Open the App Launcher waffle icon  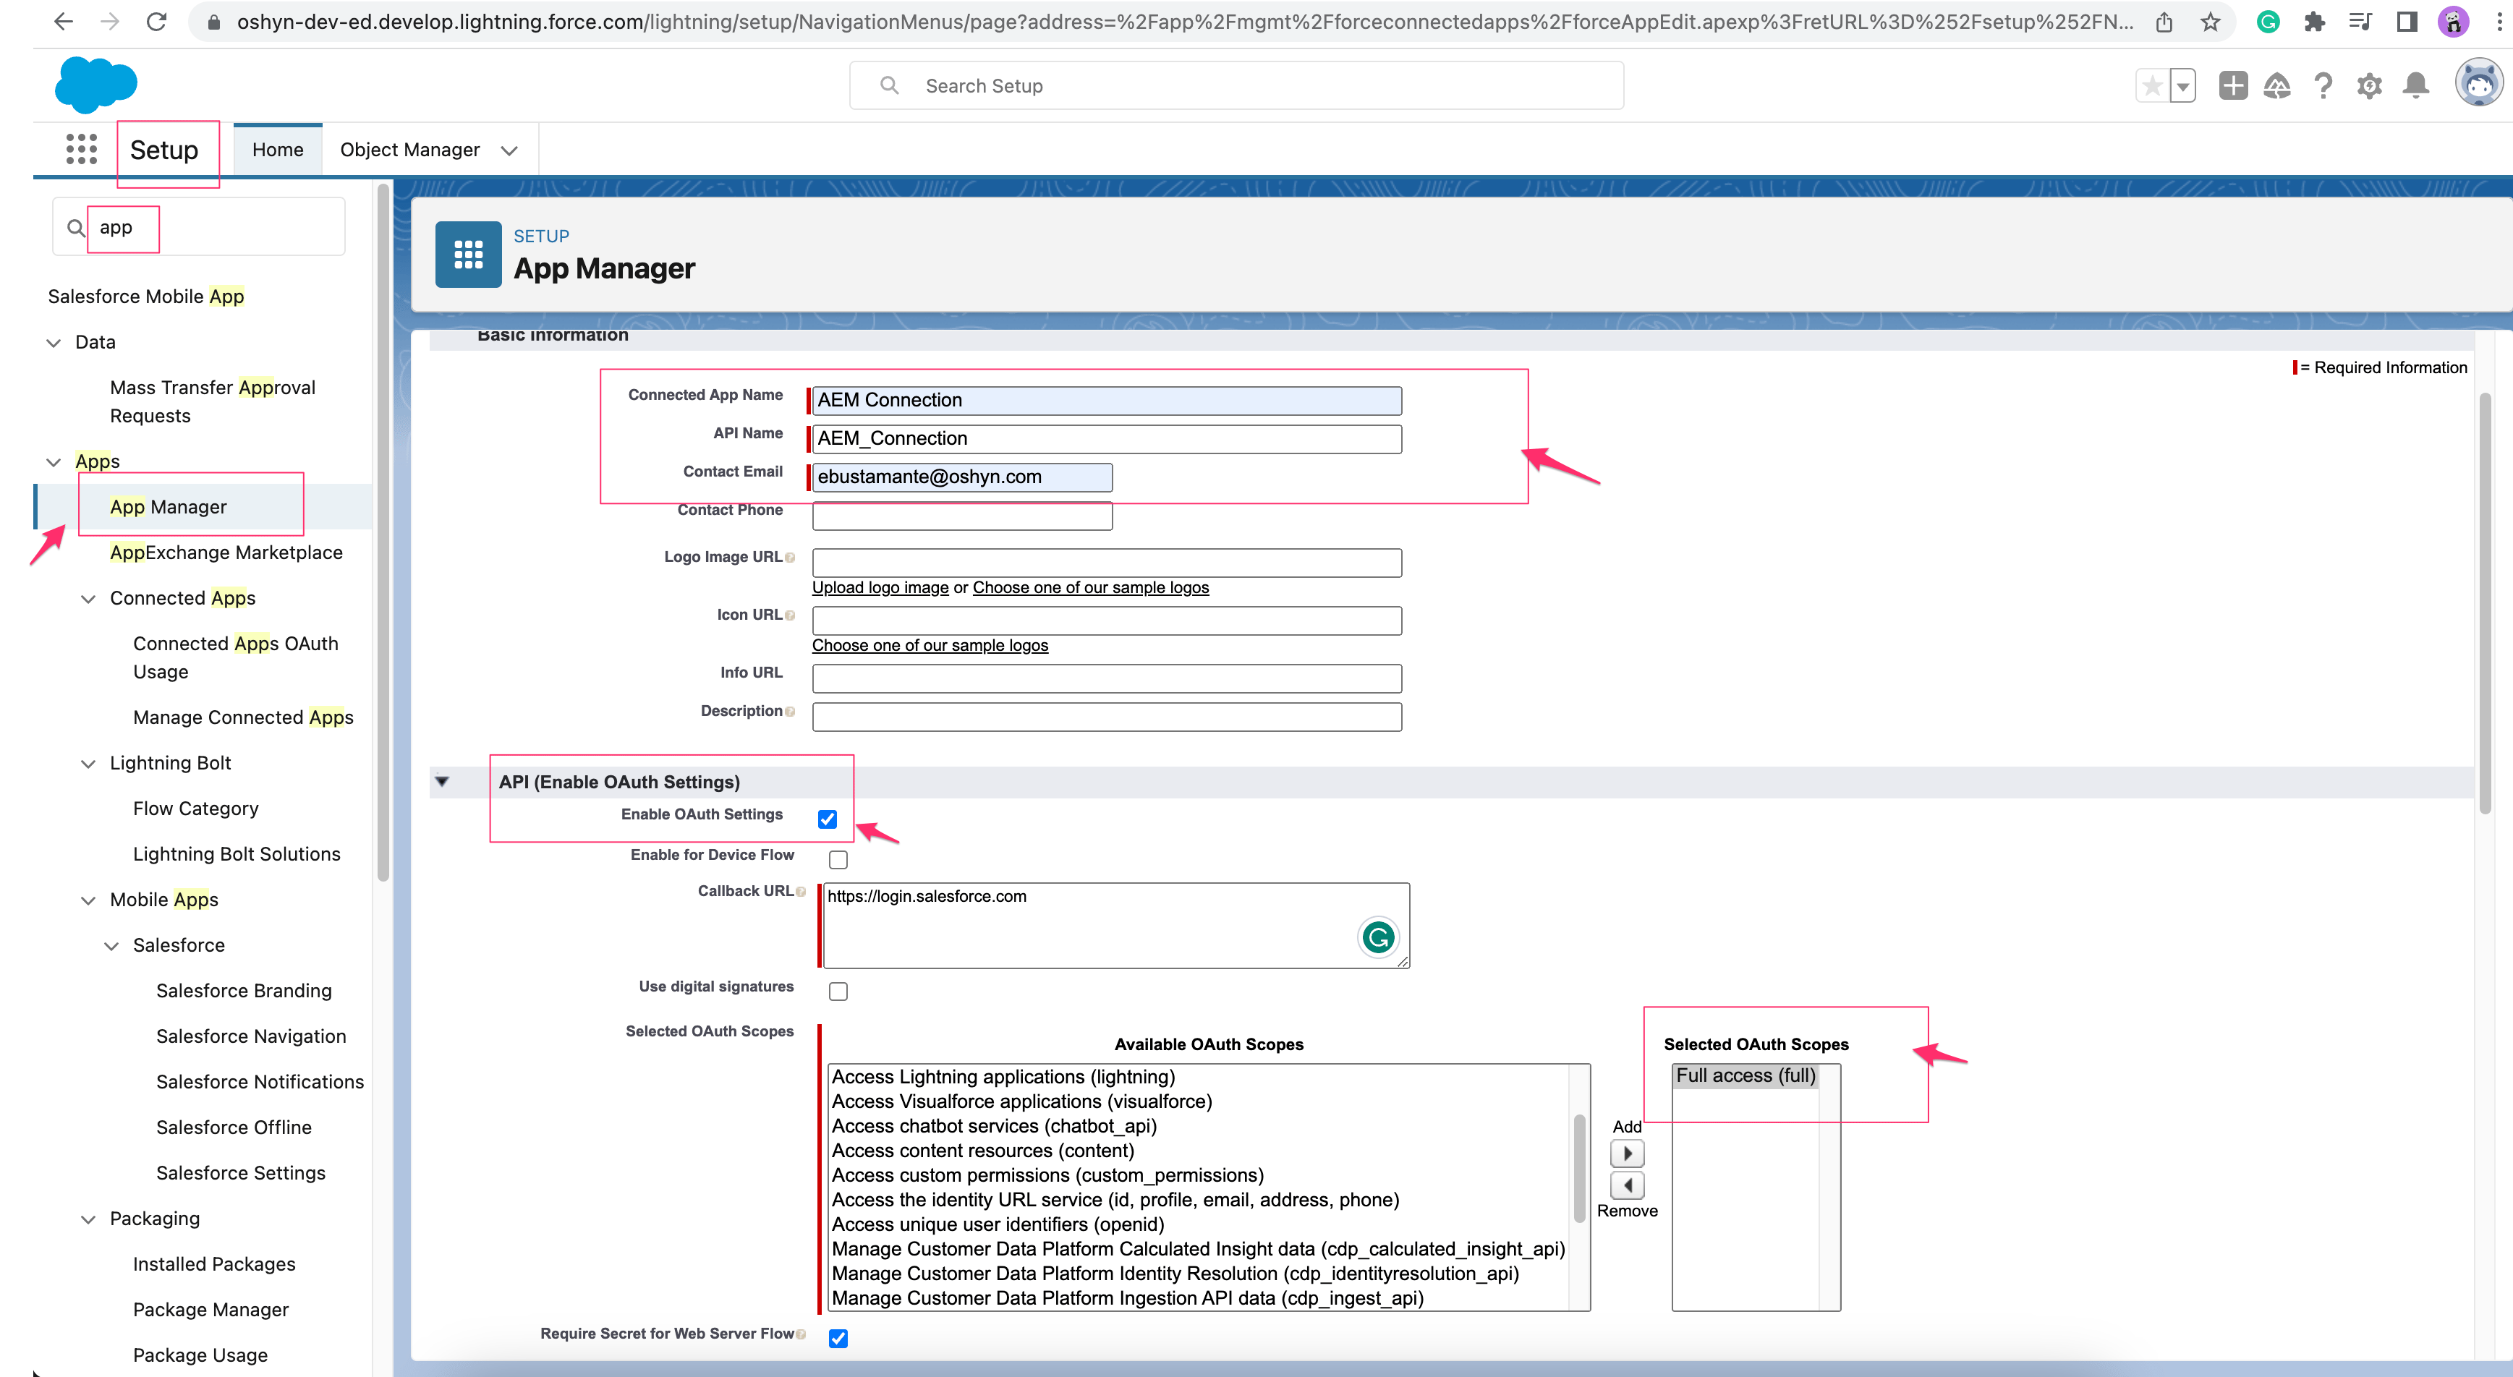pyautogui.click(x=80, y=148)
